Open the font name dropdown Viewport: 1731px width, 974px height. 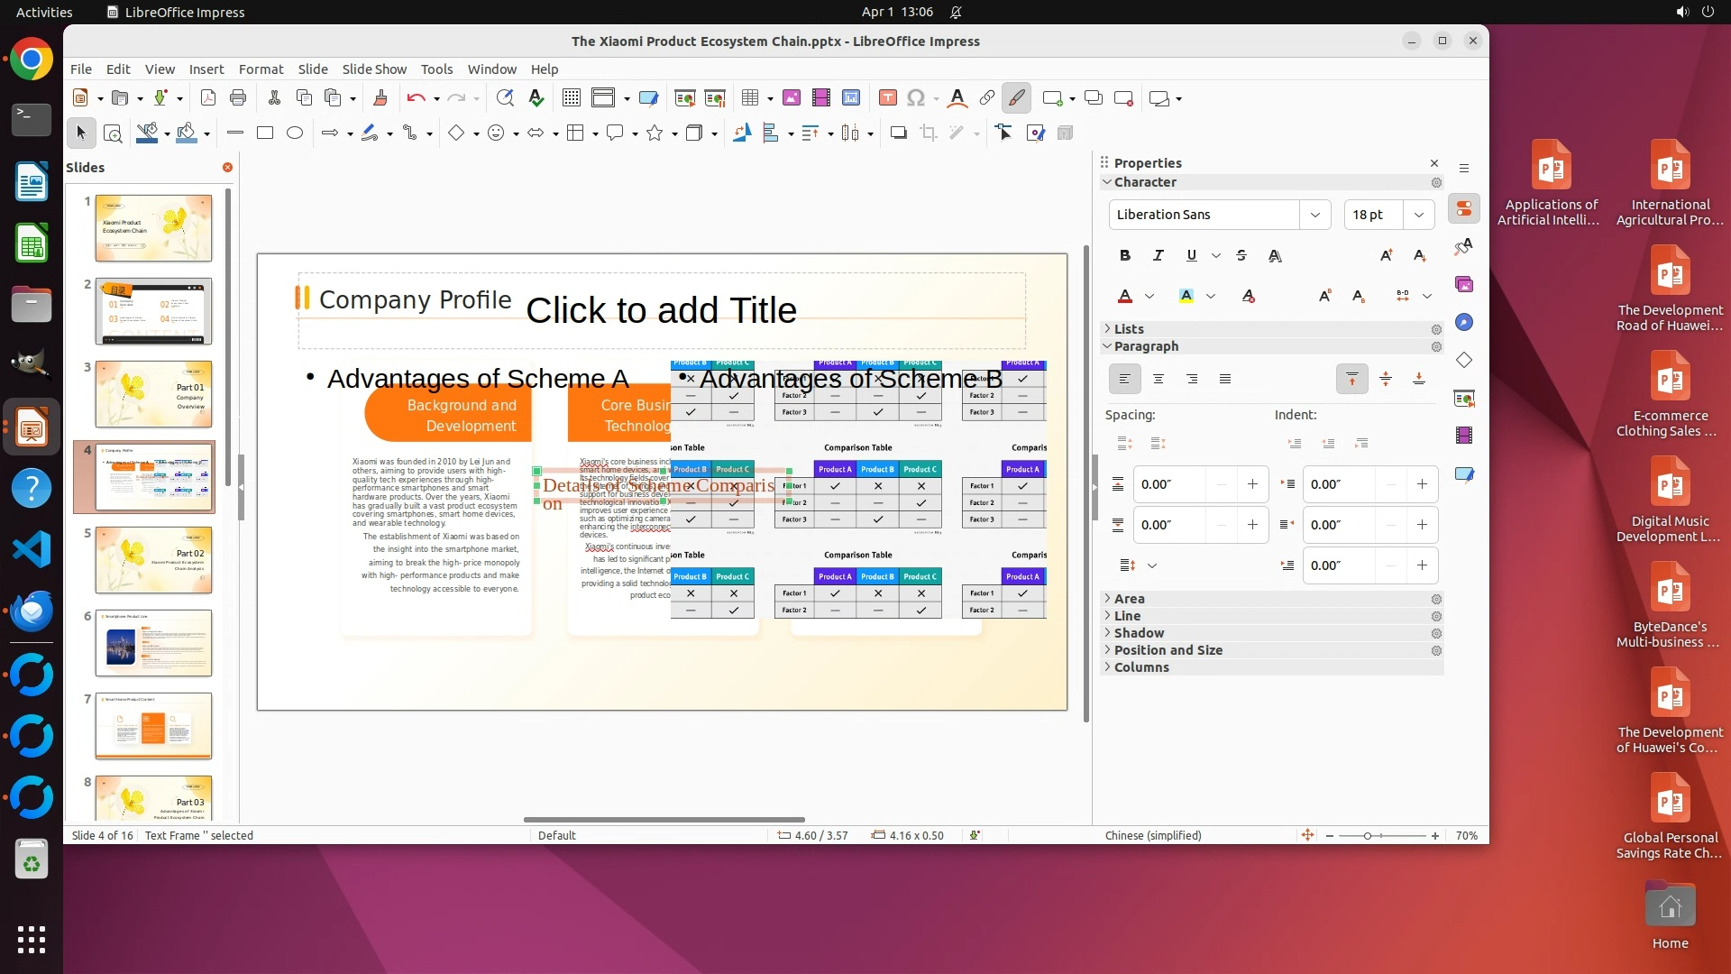[1314, 215]
